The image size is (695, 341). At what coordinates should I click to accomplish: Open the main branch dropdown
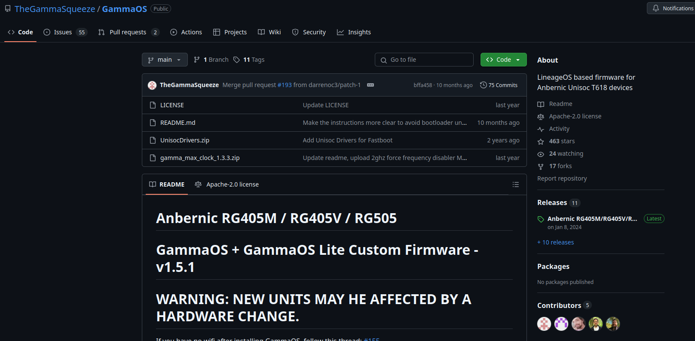165,60
